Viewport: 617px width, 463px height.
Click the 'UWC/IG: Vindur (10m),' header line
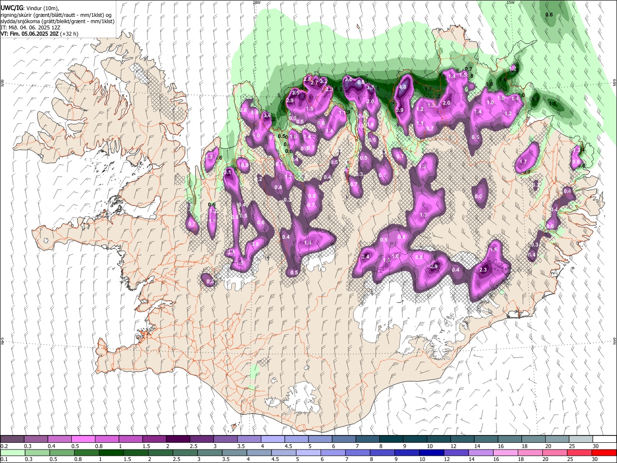(29, 8)
